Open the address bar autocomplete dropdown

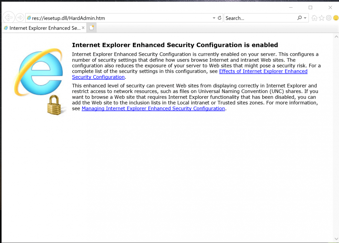coord(214,18)
